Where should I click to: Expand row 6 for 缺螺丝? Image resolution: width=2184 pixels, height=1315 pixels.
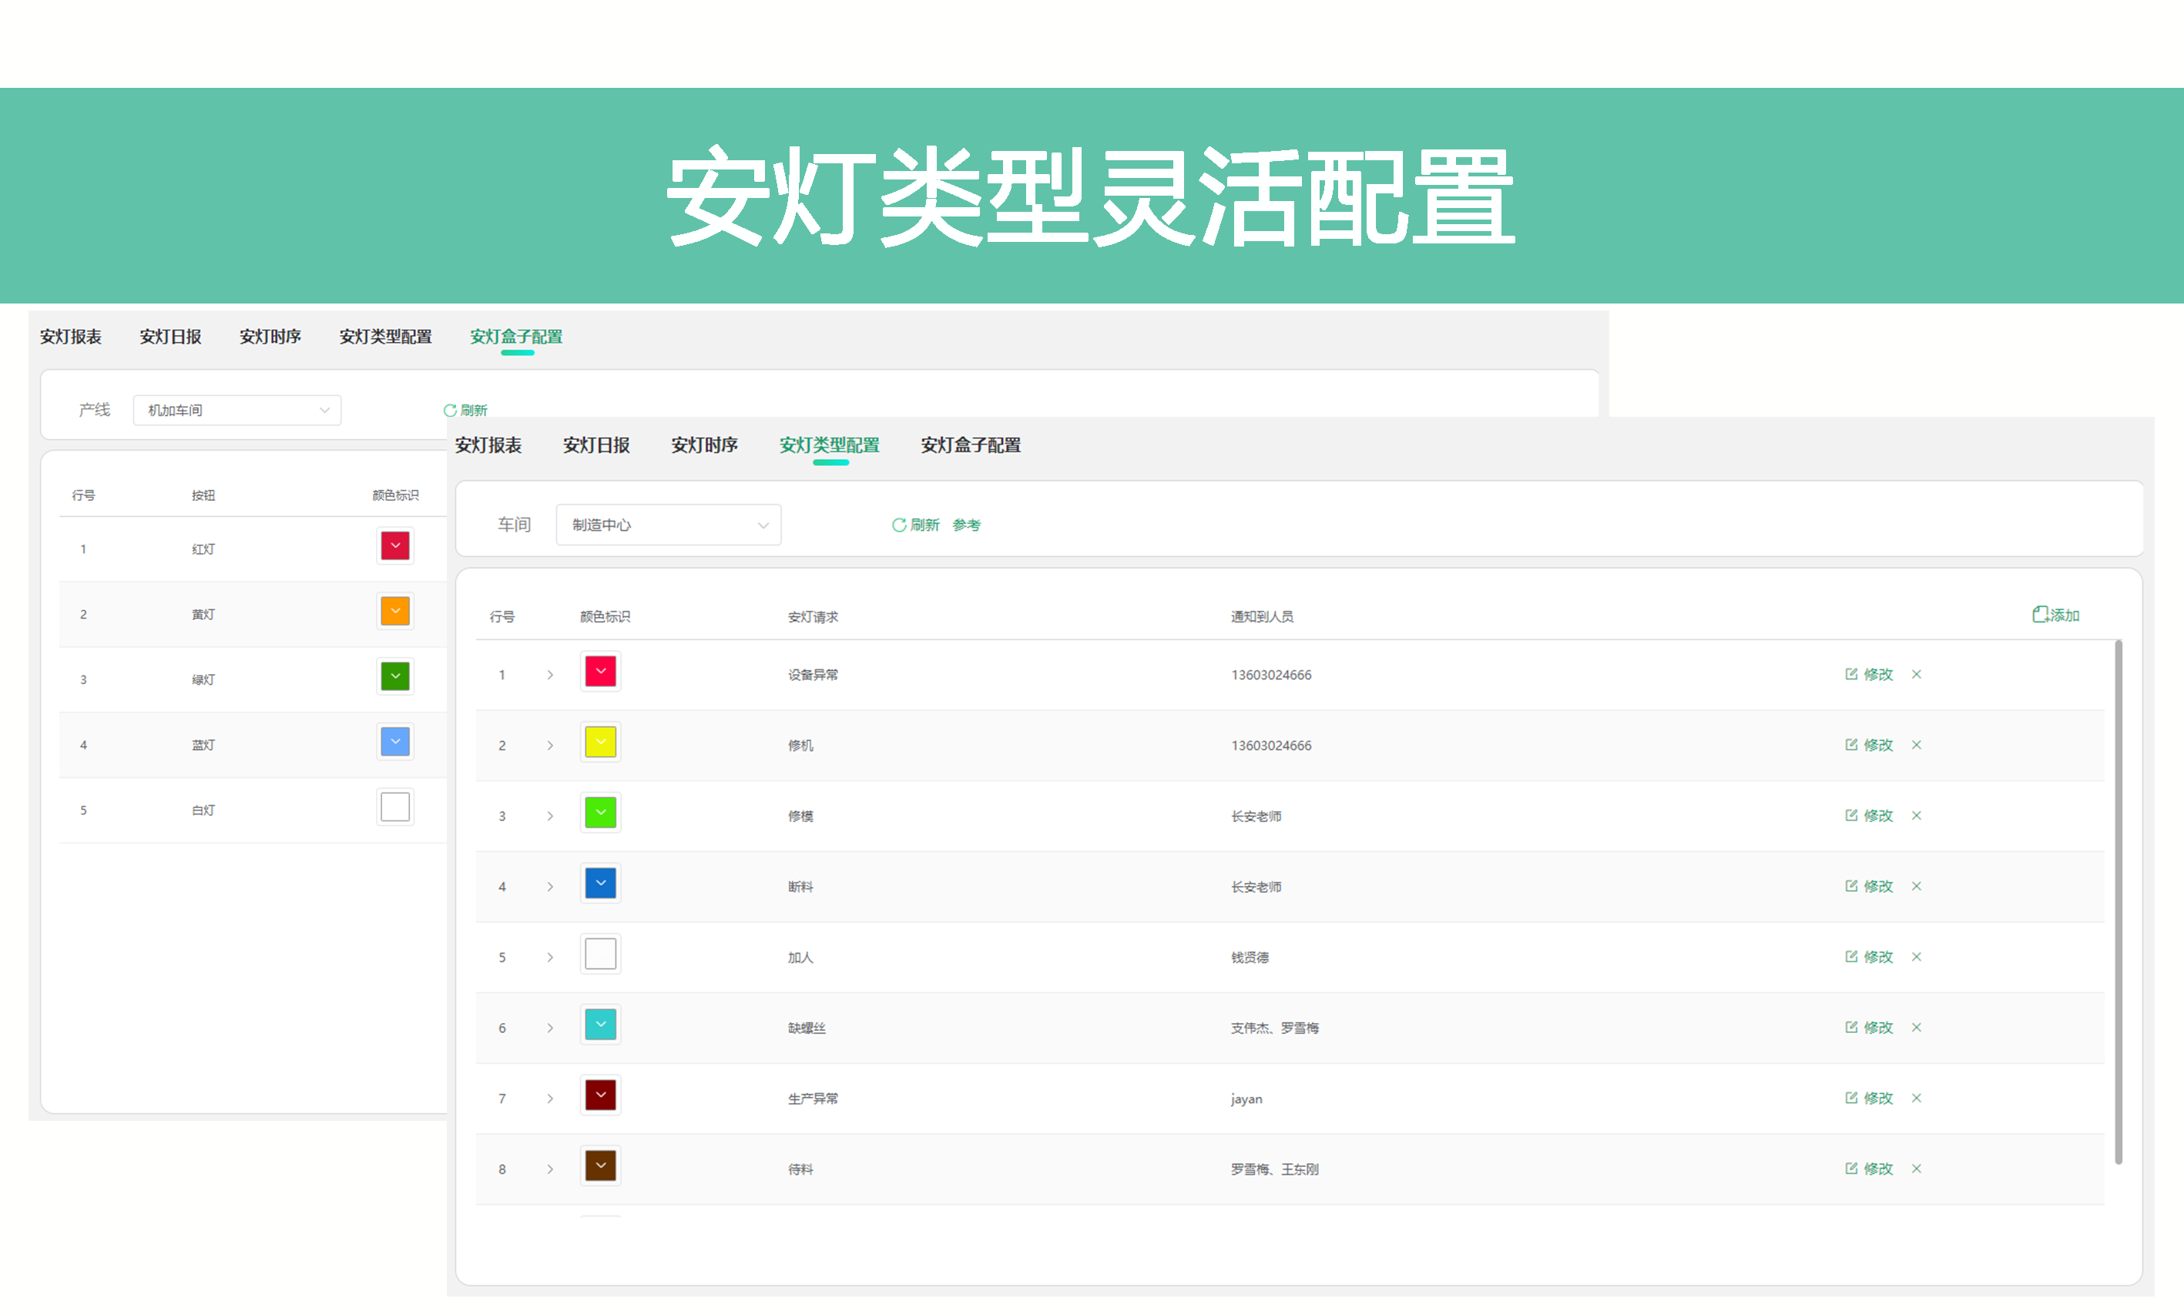(550, 1027)
